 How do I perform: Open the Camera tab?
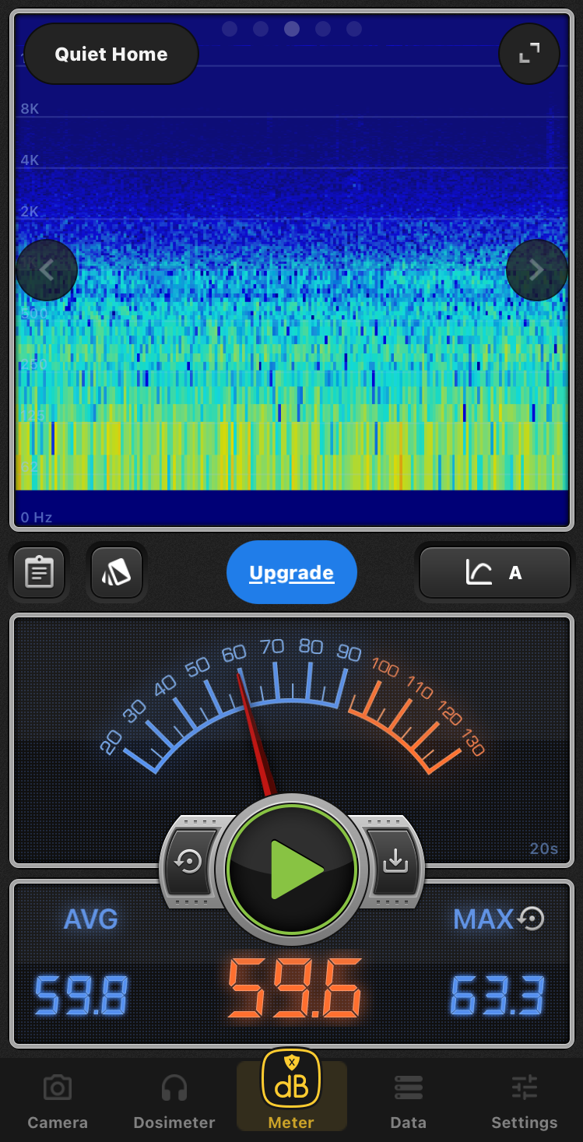click(x=58, y=1101)
